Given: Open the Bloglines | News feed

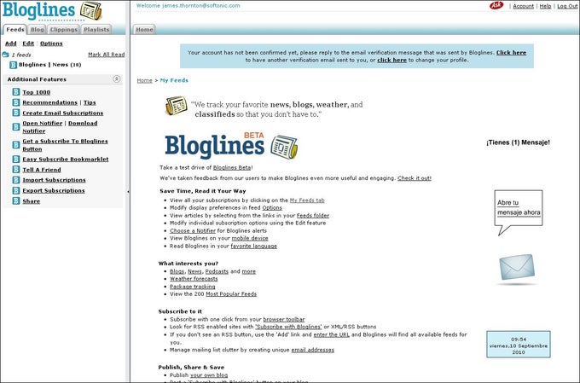Looking at the screenshot, I should 50,65.
